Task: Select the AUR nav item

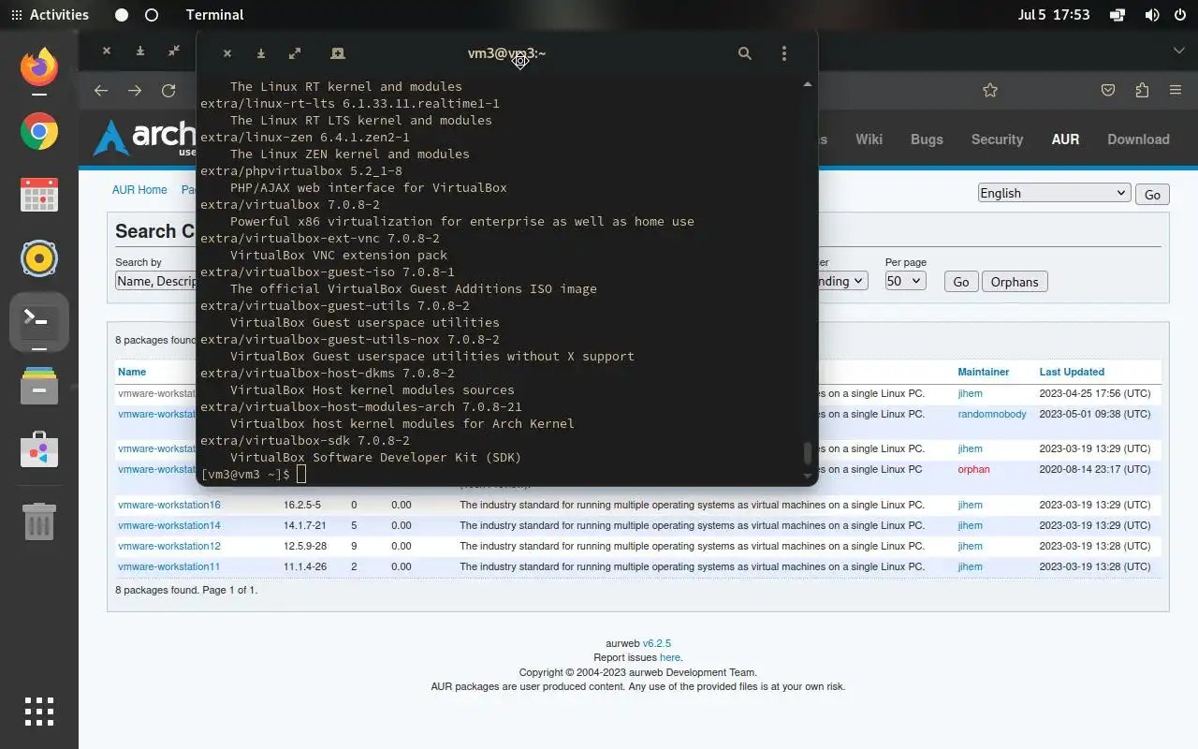Action: (1065, 139)
